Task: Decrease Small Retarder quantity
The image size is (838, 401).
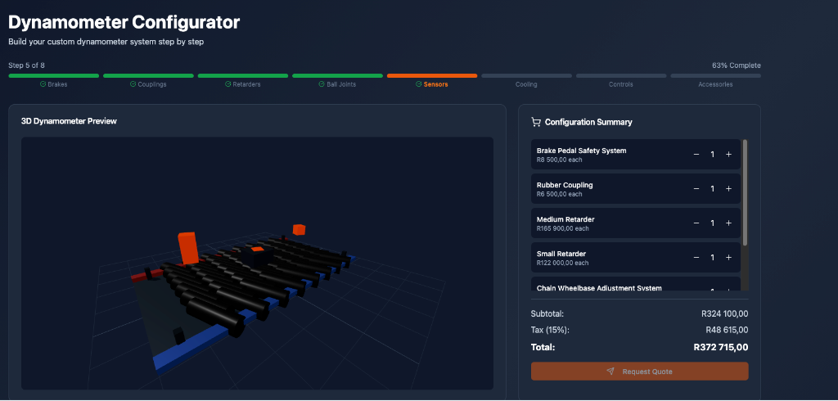Action: click(696, 258)
